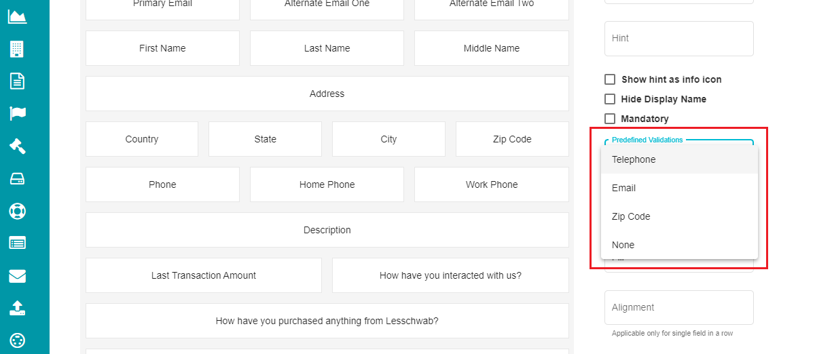This screenshot has height=354, width=815.
Task: Click the lifebuoy support icon in sidebar
Action: [17, 211]
